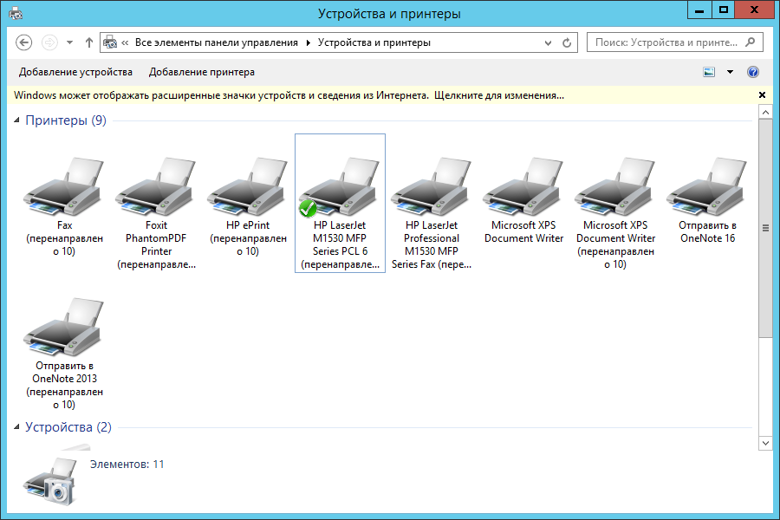Select the HP ePrint printer icon
The image size is (780, 520).
pyautogui.click(x=248, y=186)
